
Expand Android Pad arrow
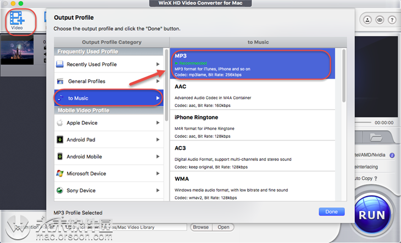(x=158, y=140)
